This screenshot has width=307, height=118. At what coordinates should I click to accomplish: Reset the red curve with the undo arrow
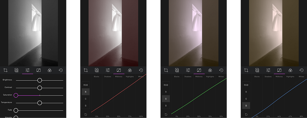[86, 115]
